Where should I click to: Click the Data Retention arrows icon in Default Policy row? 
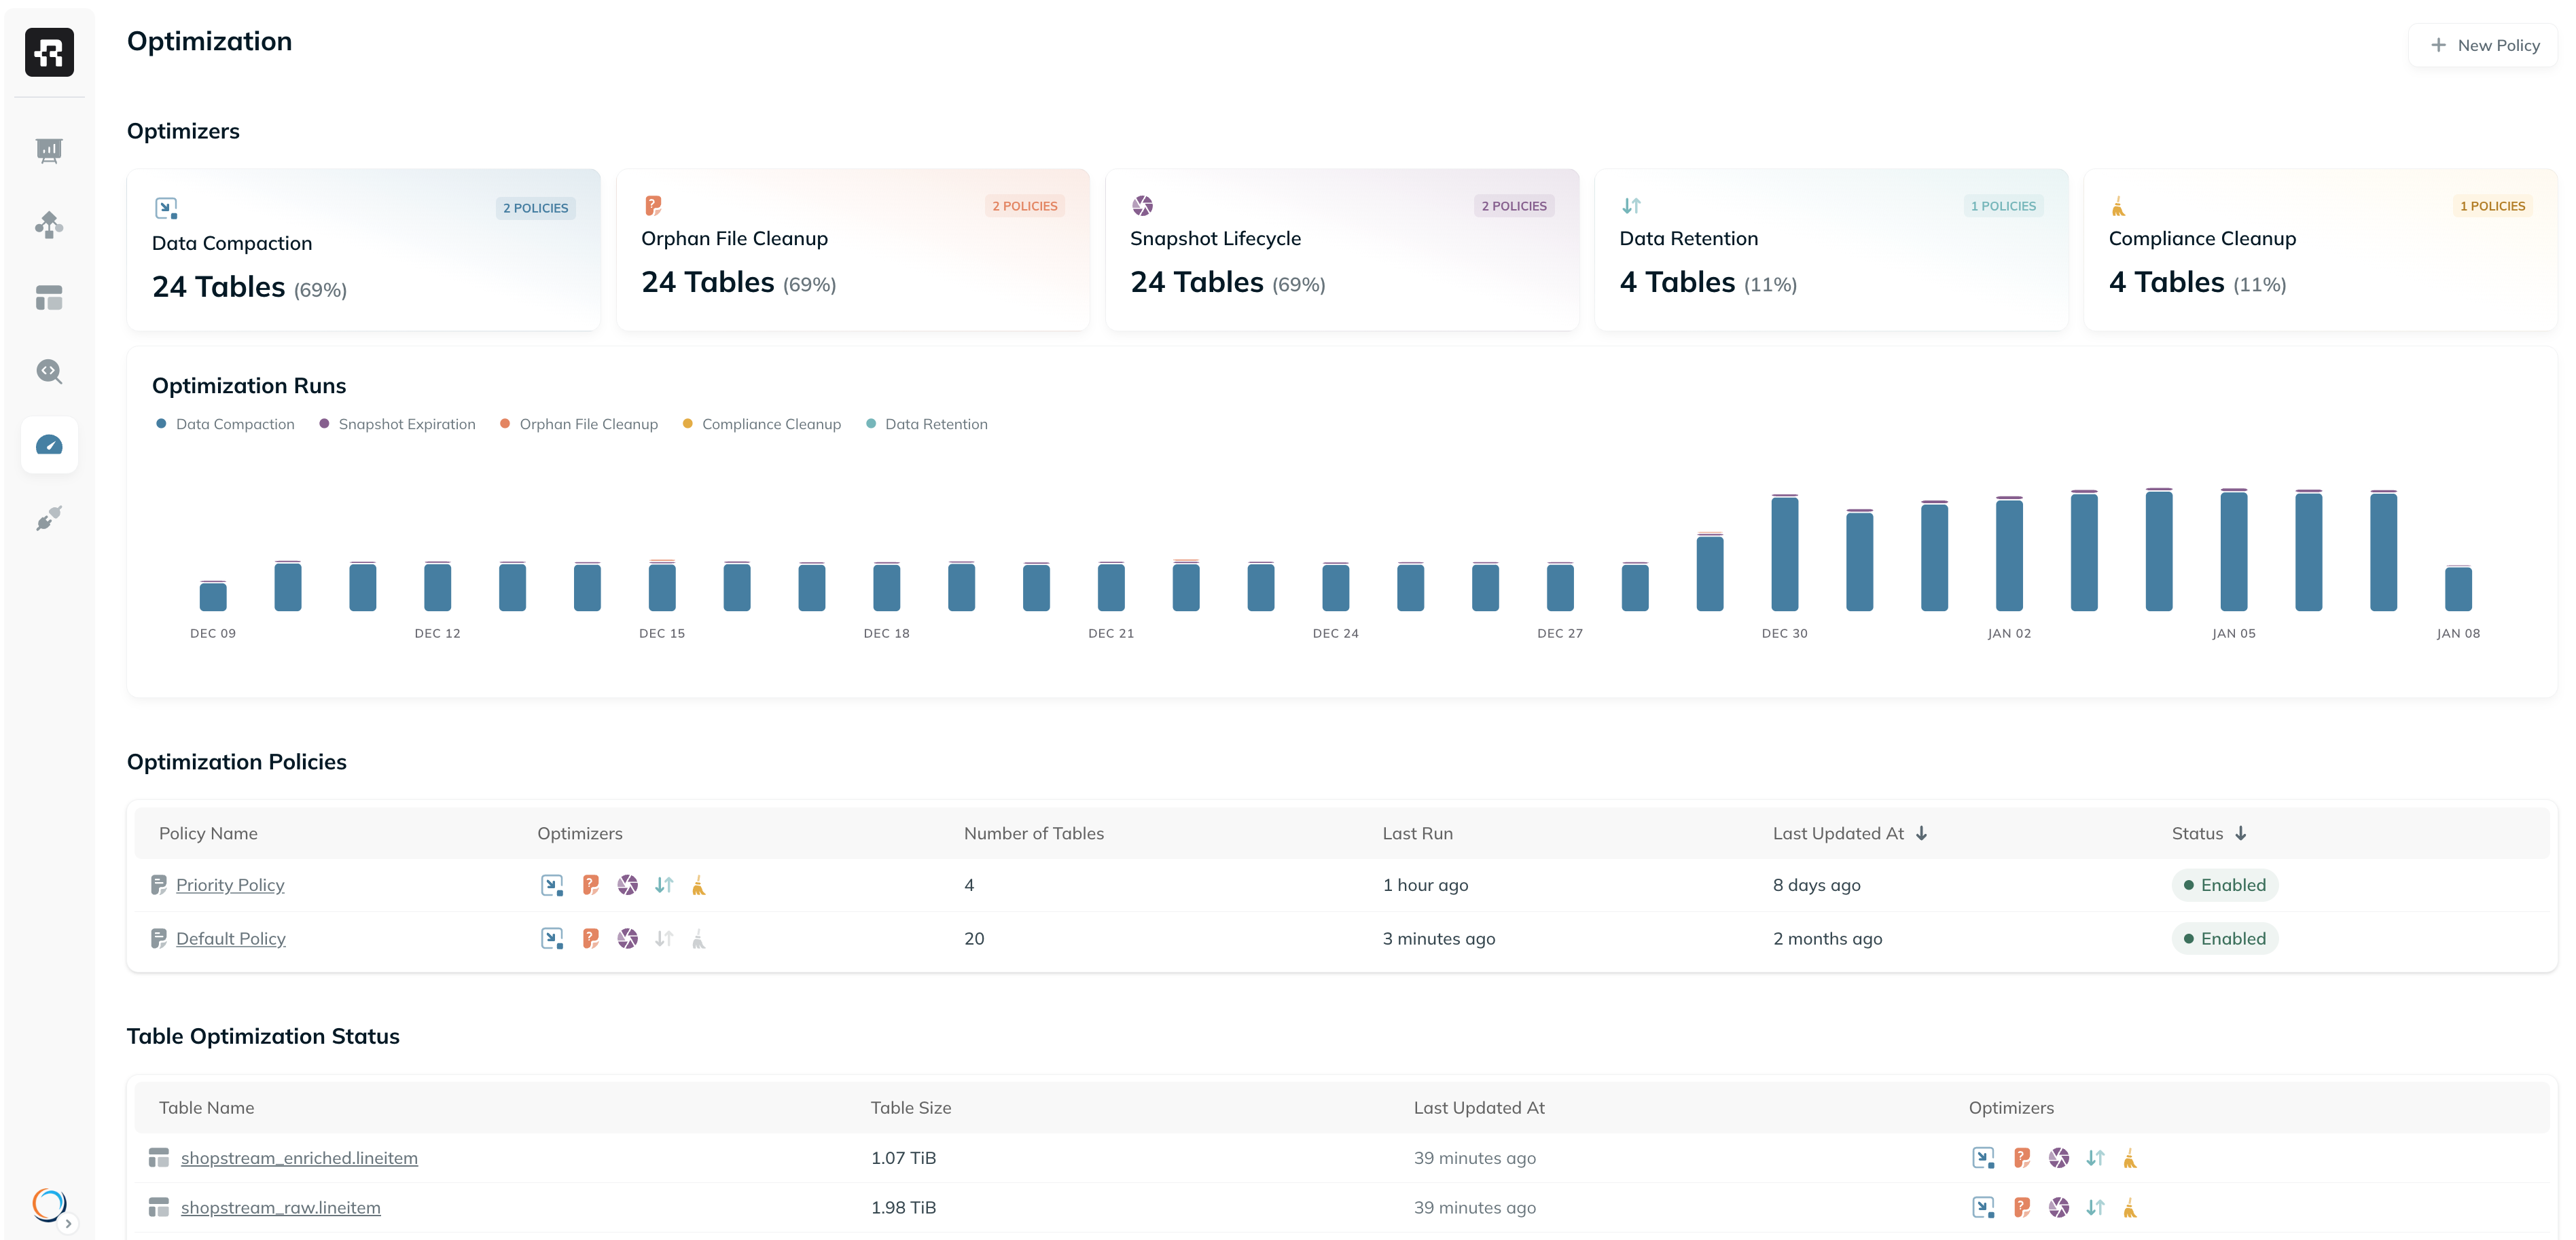(x=664, y=939)
